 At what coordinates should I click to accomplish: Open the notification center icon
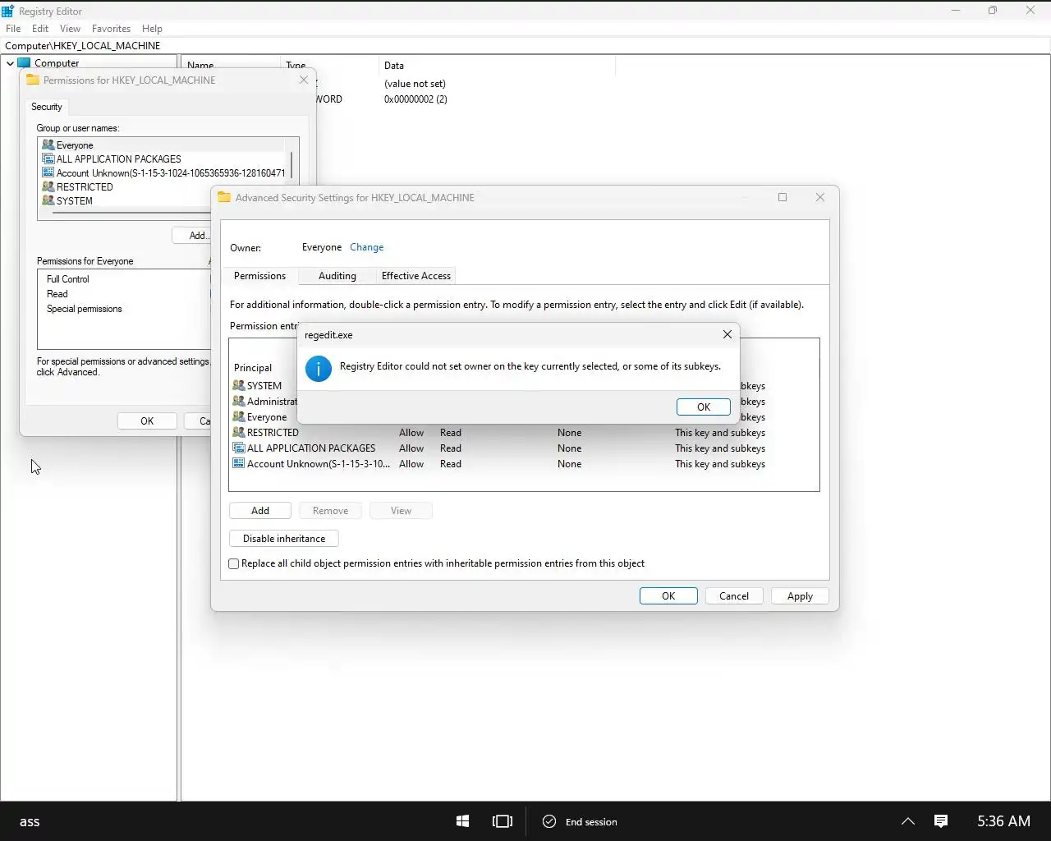[941, 821]
